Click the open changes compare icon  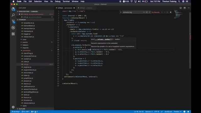click(x=181, y=8)
